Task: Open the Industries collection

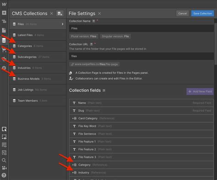Action: [38, 68]
